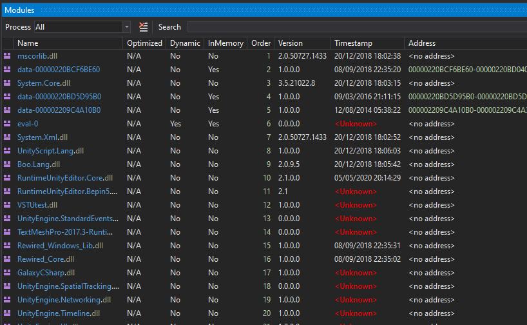Click into the Search input field
The width and height of the screenshot is (527, 325).
click(357, 27)
